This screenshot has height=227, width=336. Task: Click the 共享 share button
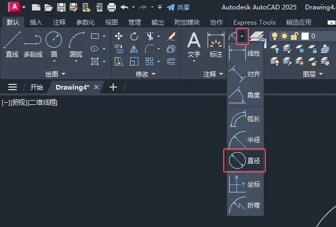tap(178, 7)
